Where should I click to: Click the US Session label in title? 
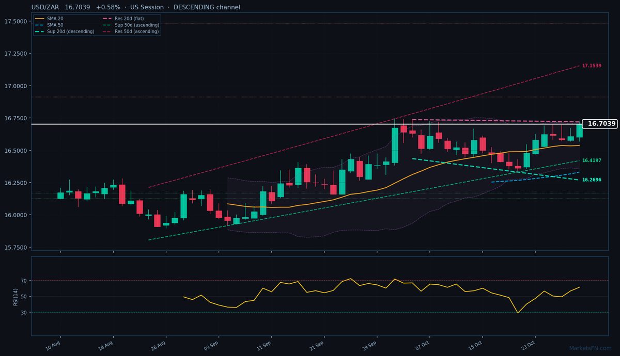click(147, 7)
